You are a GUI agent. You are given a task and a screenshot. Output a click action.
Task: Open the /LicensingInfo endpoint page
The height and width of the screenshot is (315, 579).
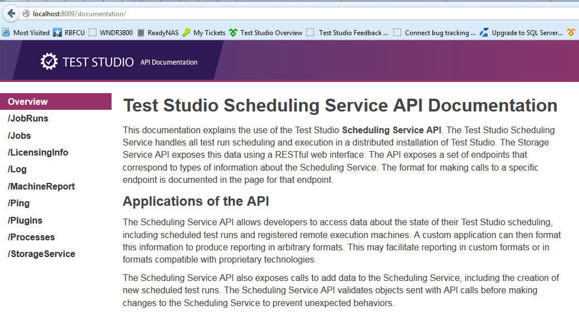click(38, 153)
